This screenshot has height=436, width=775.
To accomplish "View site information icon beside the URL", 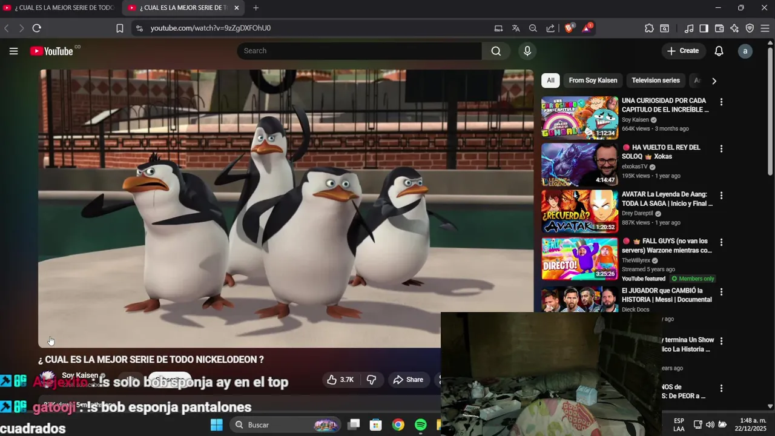I will pos(139,28).
